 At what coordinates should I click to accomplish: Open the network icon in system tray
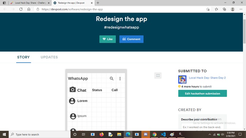click(x=214, y=134)
